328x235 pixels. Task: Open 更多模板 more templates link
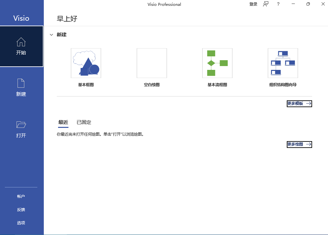pos(299,104)
